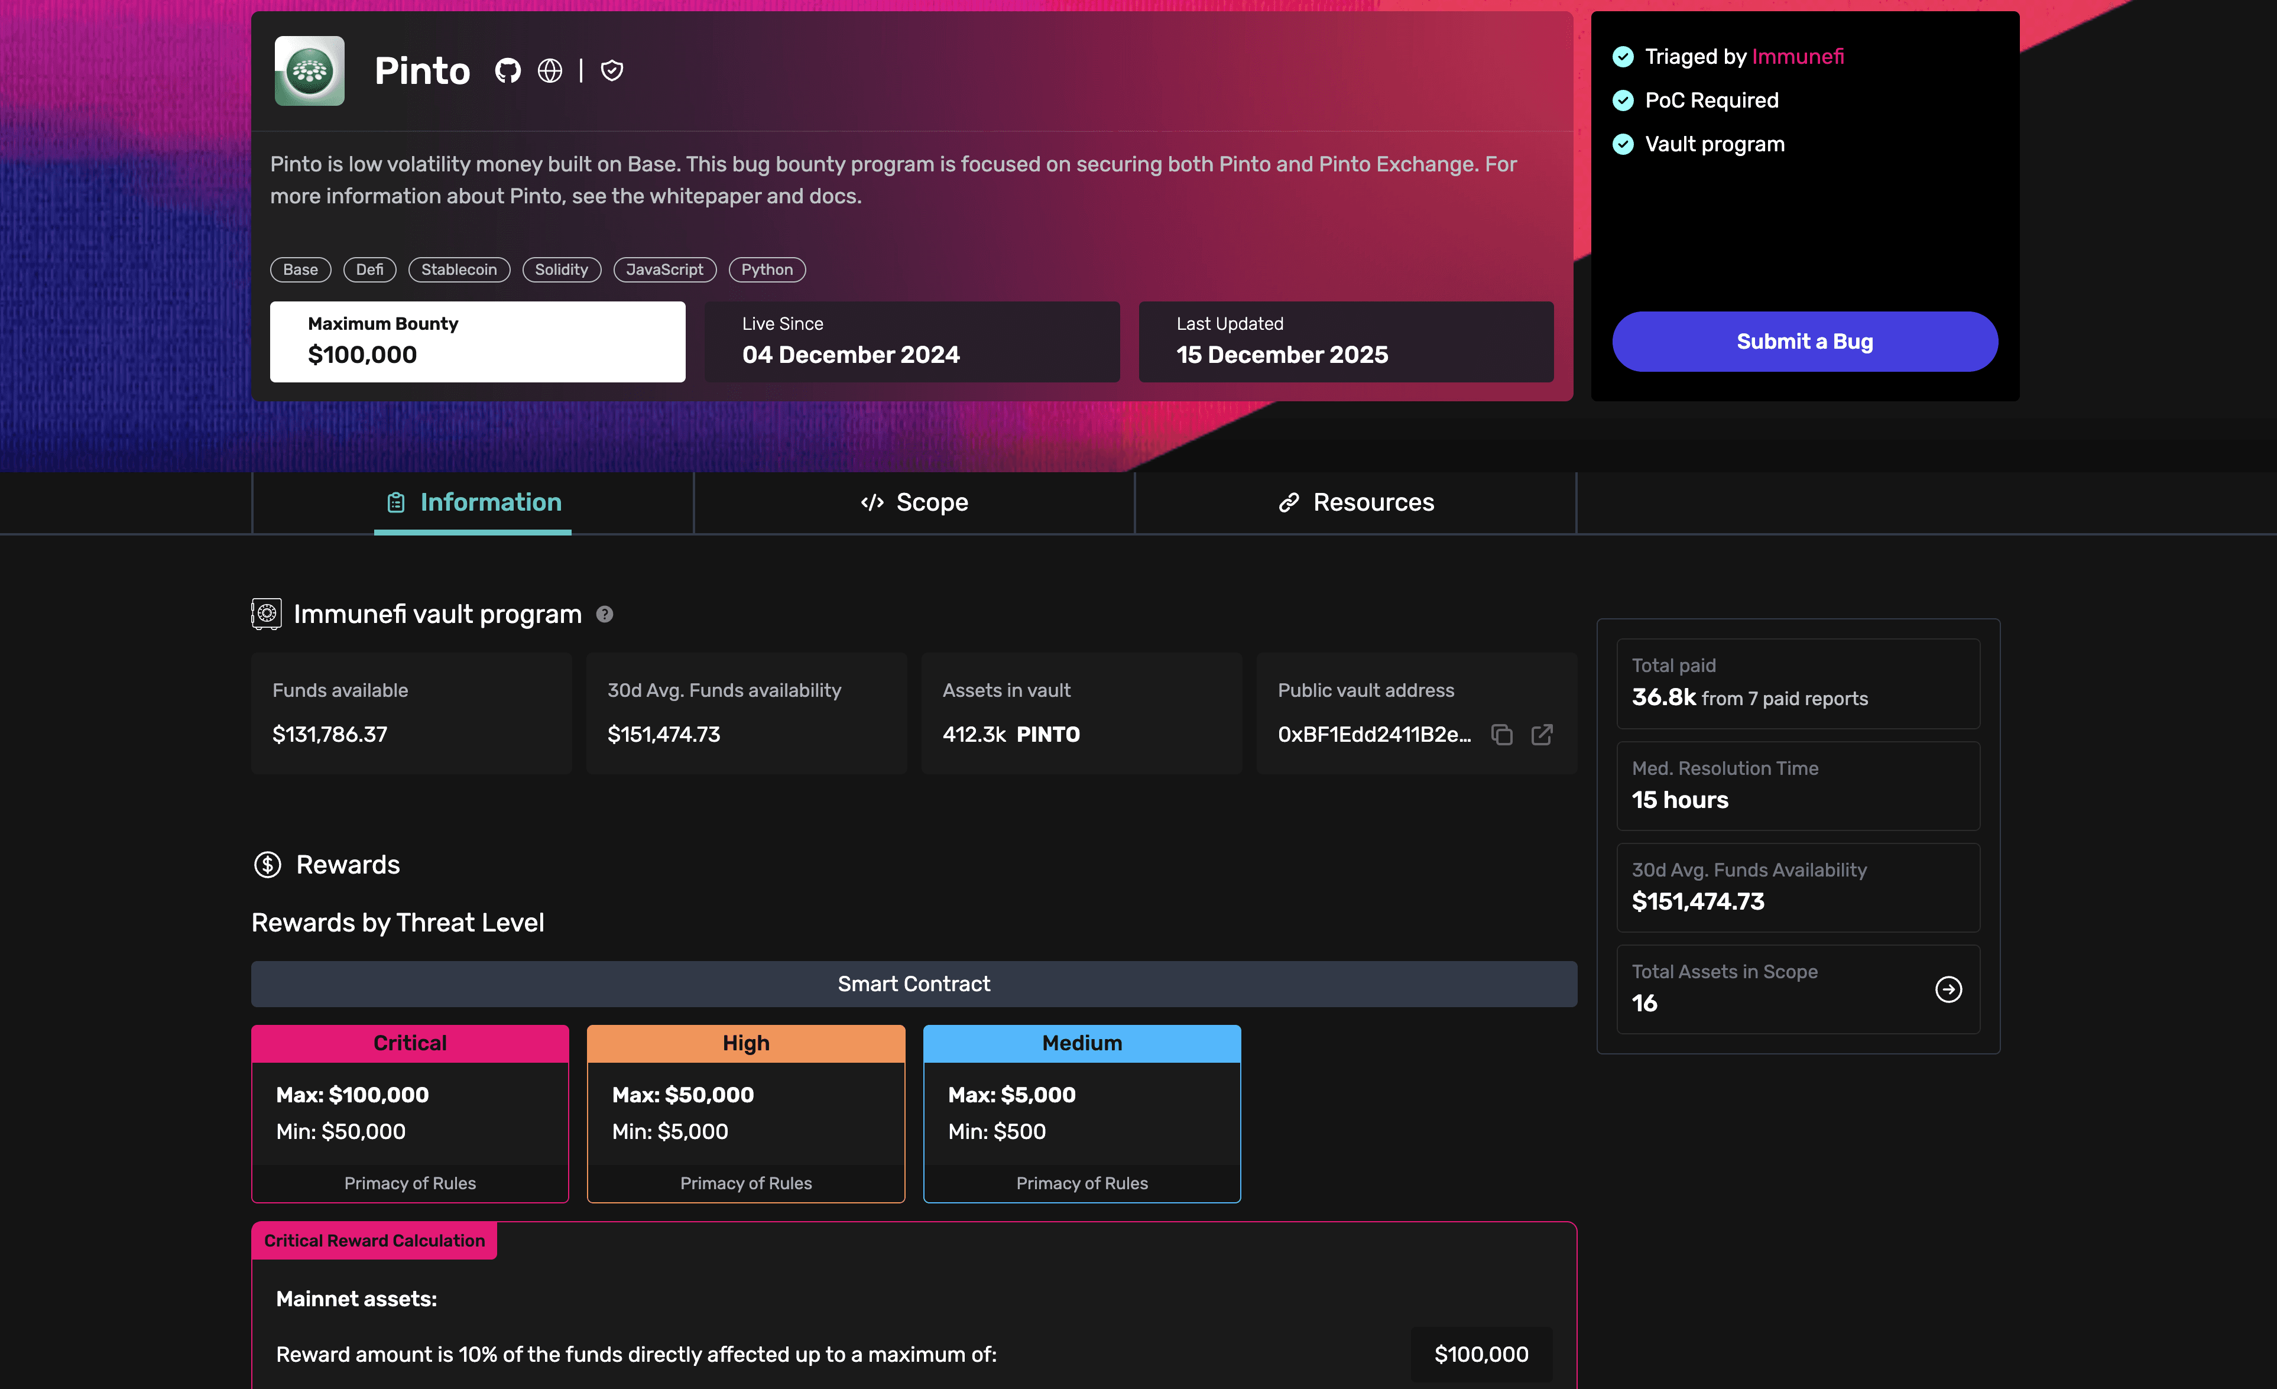Screen dimensions: 2277x1389
Task: Select the Information tab
Action: (473, 503)
